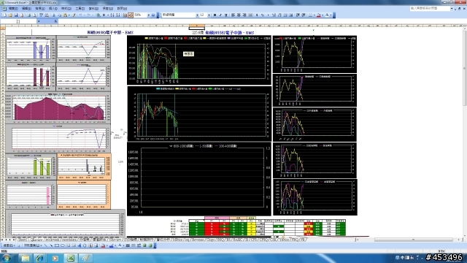Toggle Italic formatting

tap(220, 15)
